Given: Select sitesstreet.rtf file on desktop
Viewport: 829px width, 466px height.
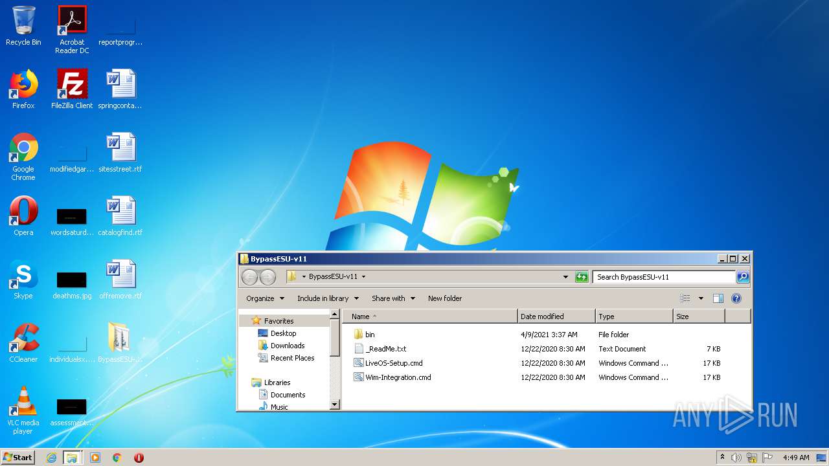Looking at the screenshot, I should pyautogui.click(x=120, y=153).
